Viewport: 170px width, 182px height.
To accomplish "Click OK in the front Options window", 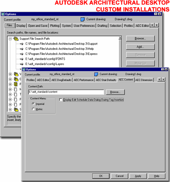I will [101, 176].
